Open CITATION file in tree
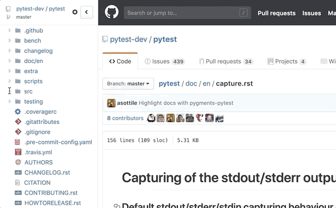336x208 pixels. coord(37,182)
